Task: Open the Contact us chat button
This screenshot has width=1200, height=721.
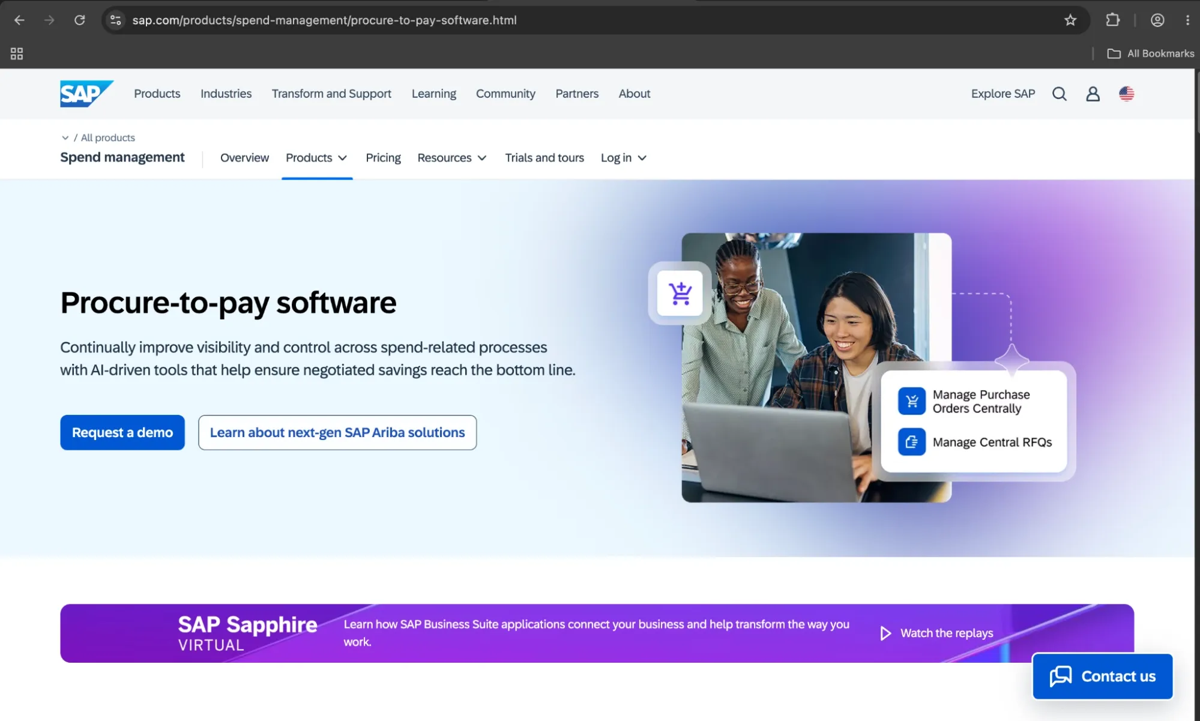Action: [1103, 677]
